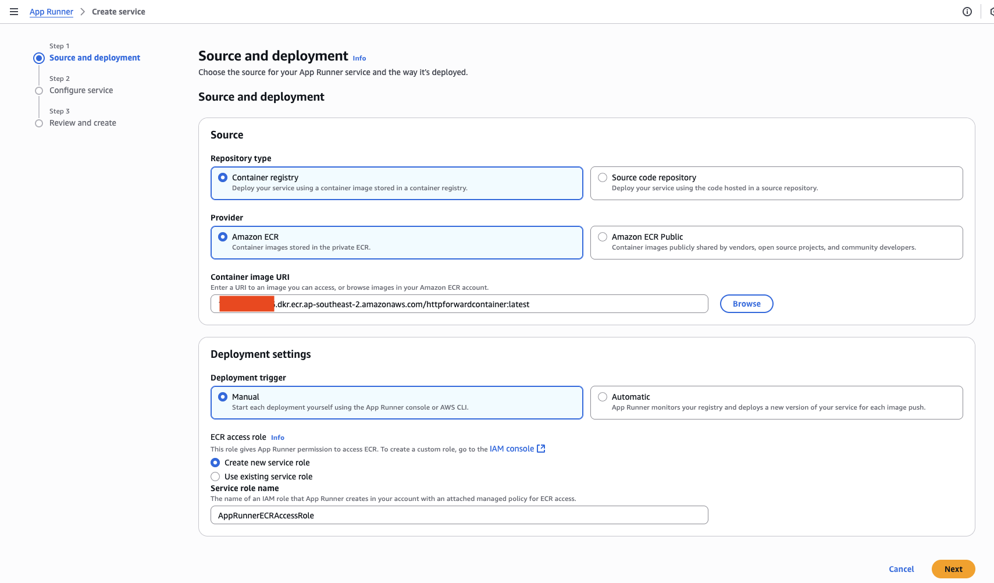Click the Service role name label
The width and height of the screenshot is (994, 583).
(x=244, y=488)
